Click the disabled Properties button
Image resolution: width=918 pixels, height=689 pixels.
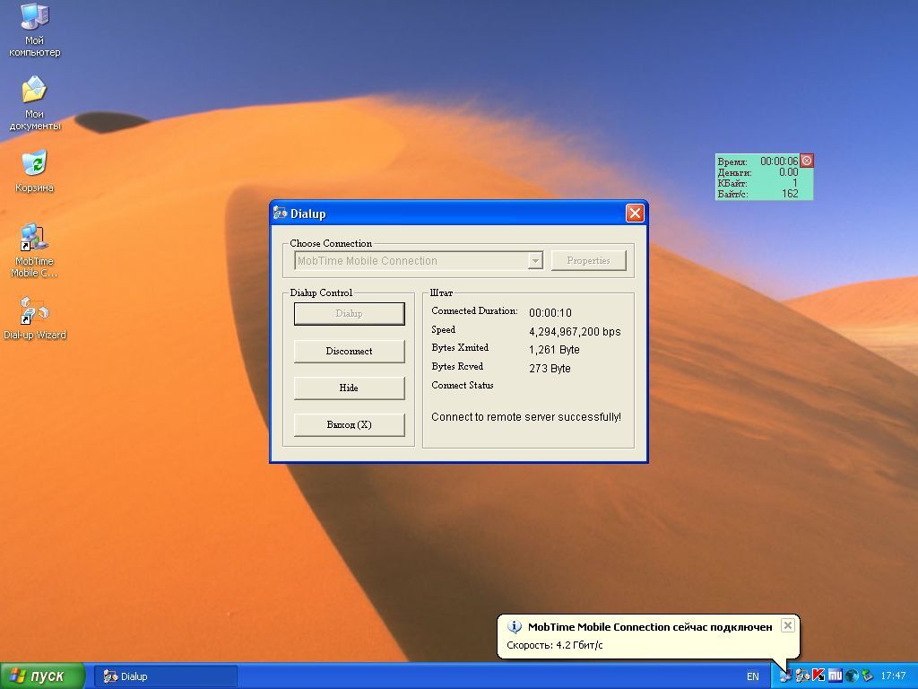pos(588,261)
